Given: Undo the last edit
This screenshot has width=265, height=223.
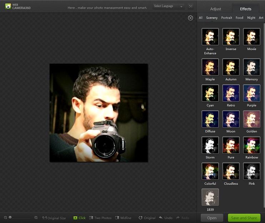Looking at the screenshot, I should click(166, 218).
